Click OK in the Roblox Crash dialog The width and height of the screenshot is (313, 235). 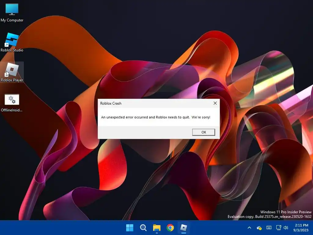(203, 132)
